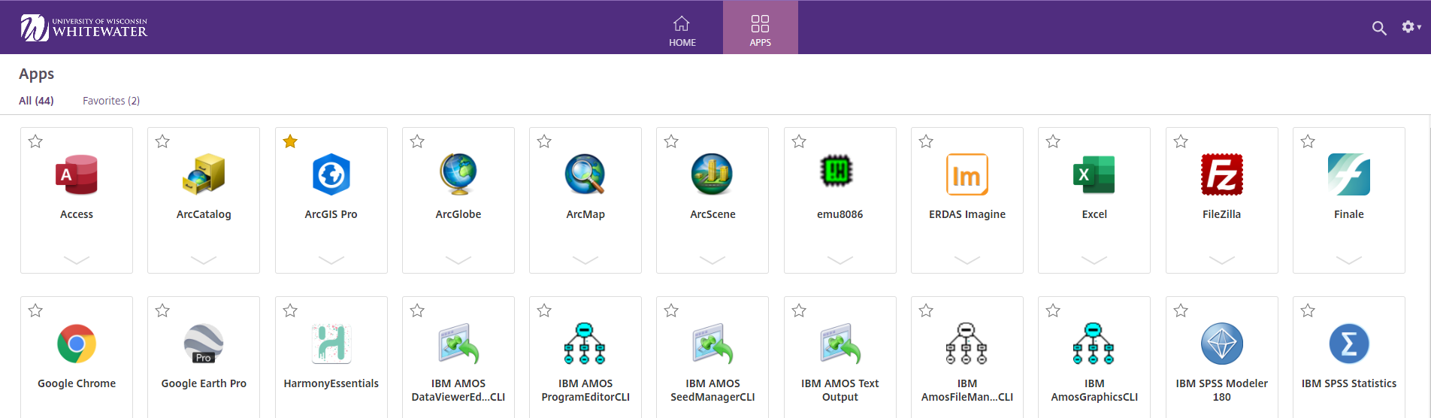
Task: Click the "Apps" page heading
Action: point(37,74)
